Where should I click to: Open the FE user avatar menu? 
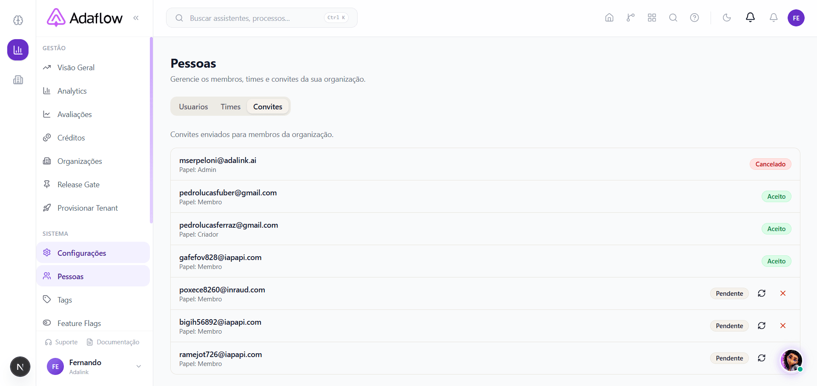point(796,18)
